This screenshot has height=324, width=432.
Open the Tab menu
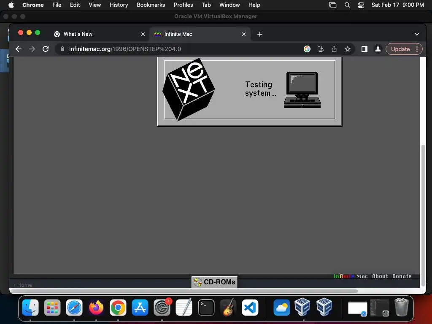coord(206,5)
